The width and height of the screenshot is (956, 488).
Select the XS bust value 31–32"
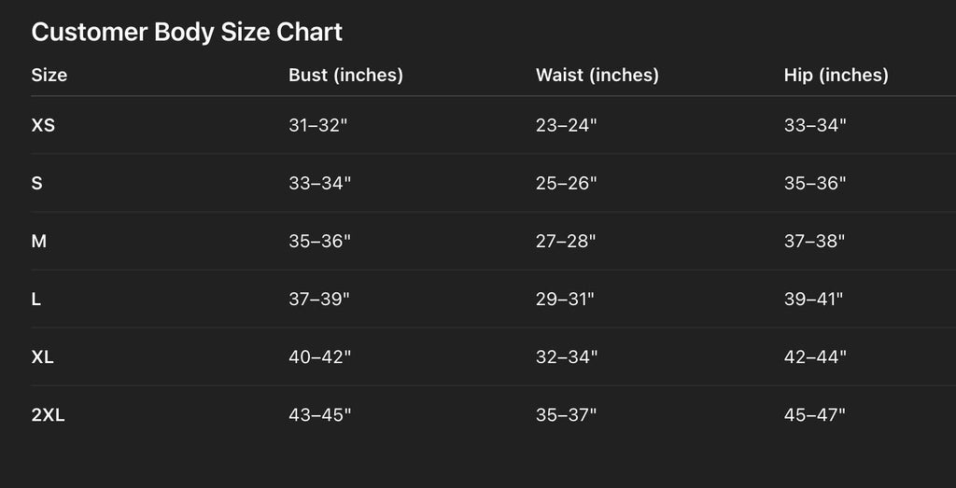pyautogui.click(x=317, y=126)
